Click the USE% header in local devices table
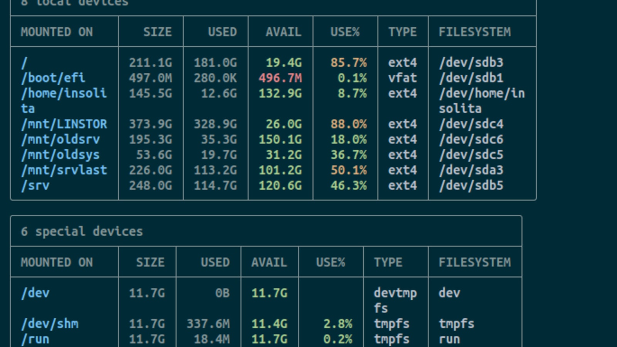 coord(345,32)
